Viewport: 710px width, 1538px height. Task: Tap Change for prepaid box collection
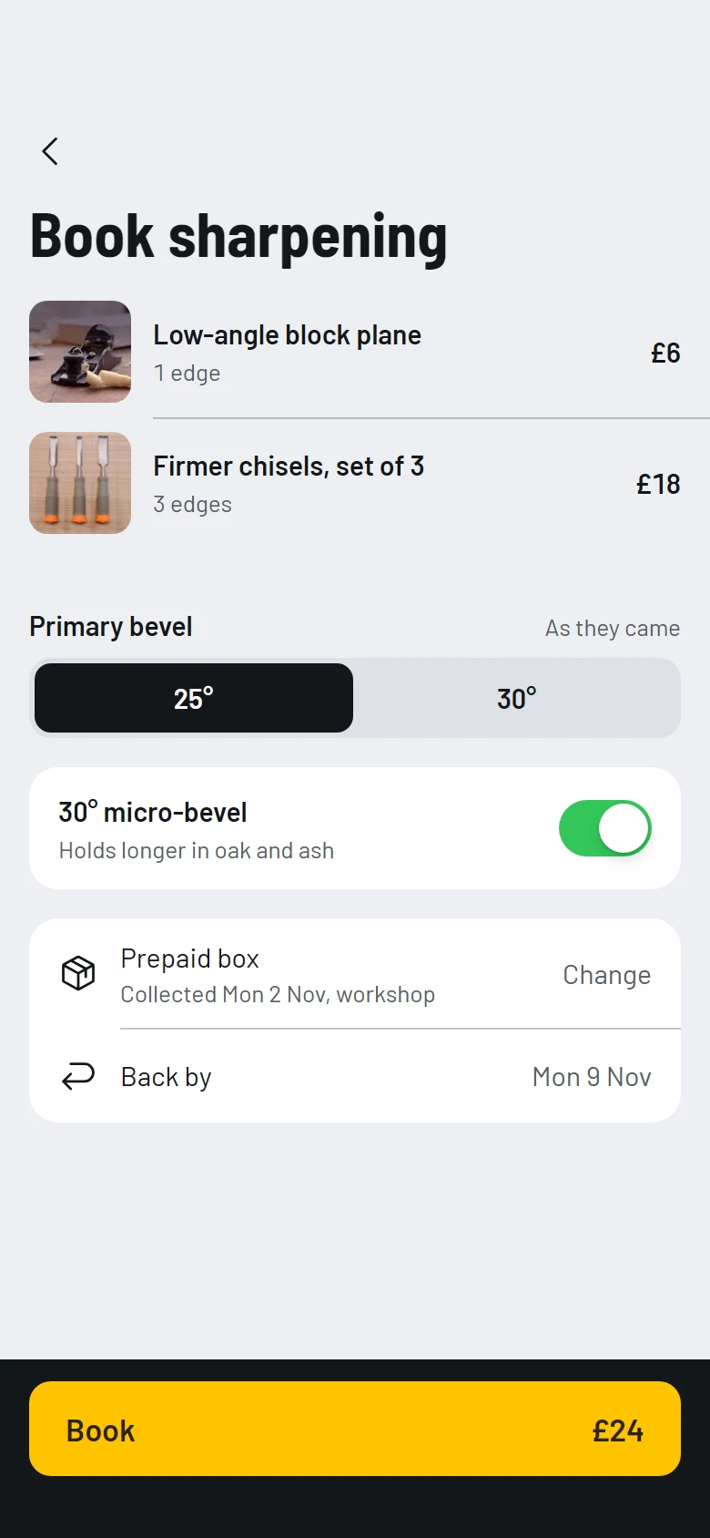pyautogui.click(x=607, y=975)
